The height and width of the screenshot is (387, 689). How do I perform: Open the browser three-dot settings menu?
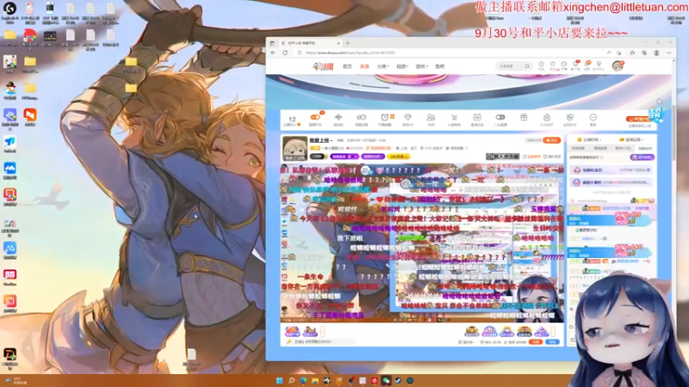point(669,52)
